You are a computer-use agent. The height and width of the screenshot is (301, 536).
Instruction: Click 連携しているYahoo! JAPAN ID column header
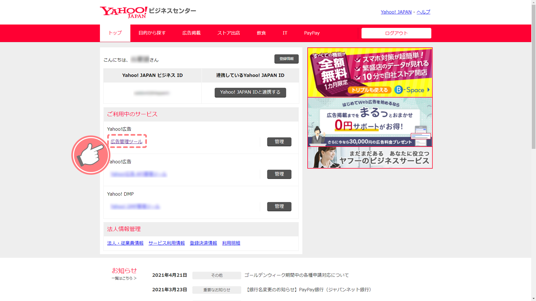tap(250, 75)
